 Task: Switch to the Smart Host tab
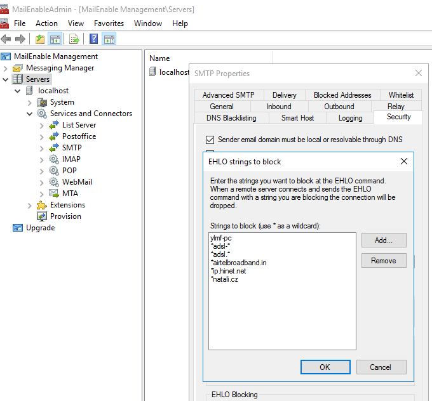click(298, 118)
